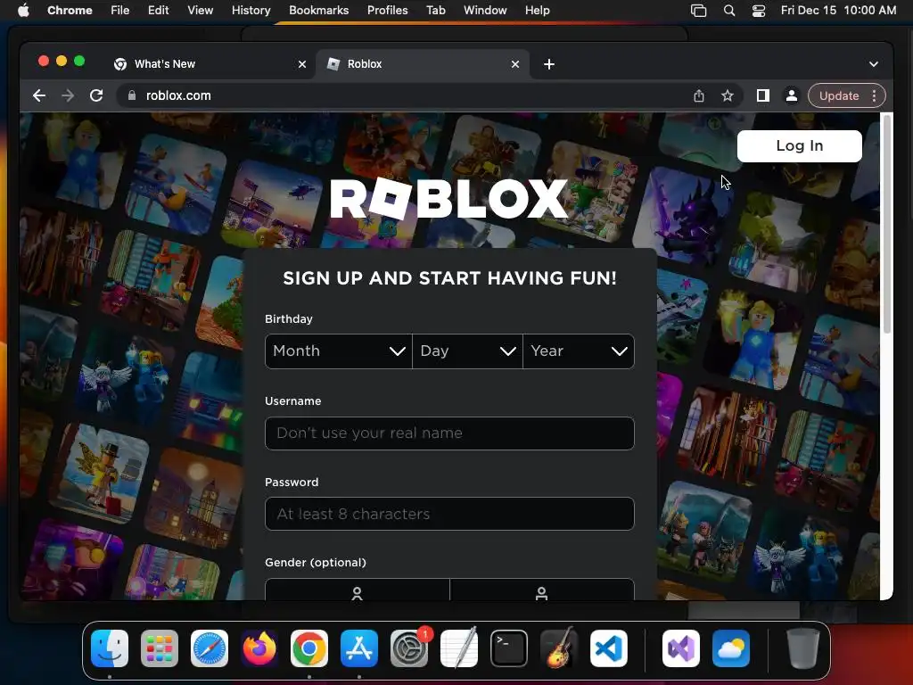Launch Safari from the dock

[x=210, y=648]
